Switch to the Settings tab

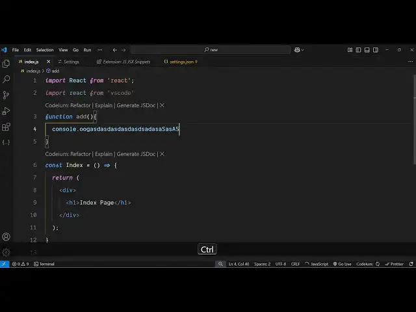71,62
